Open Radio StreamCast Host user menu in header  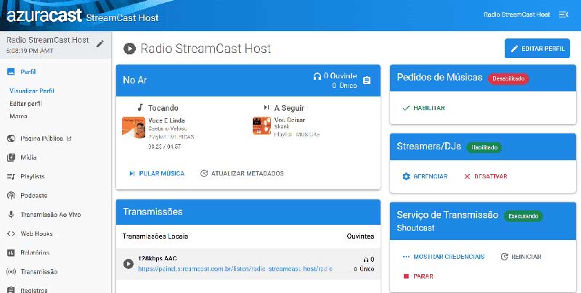tap(517, 15)
